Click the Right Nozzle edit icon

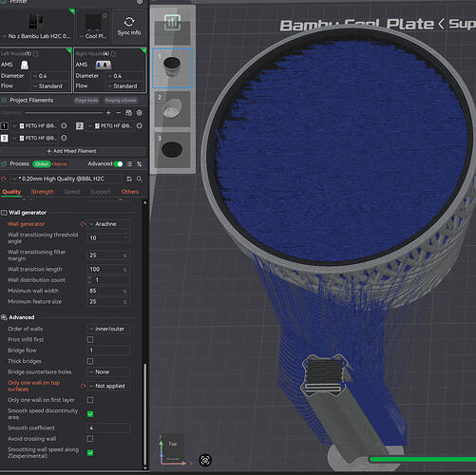tap(113, 54)
